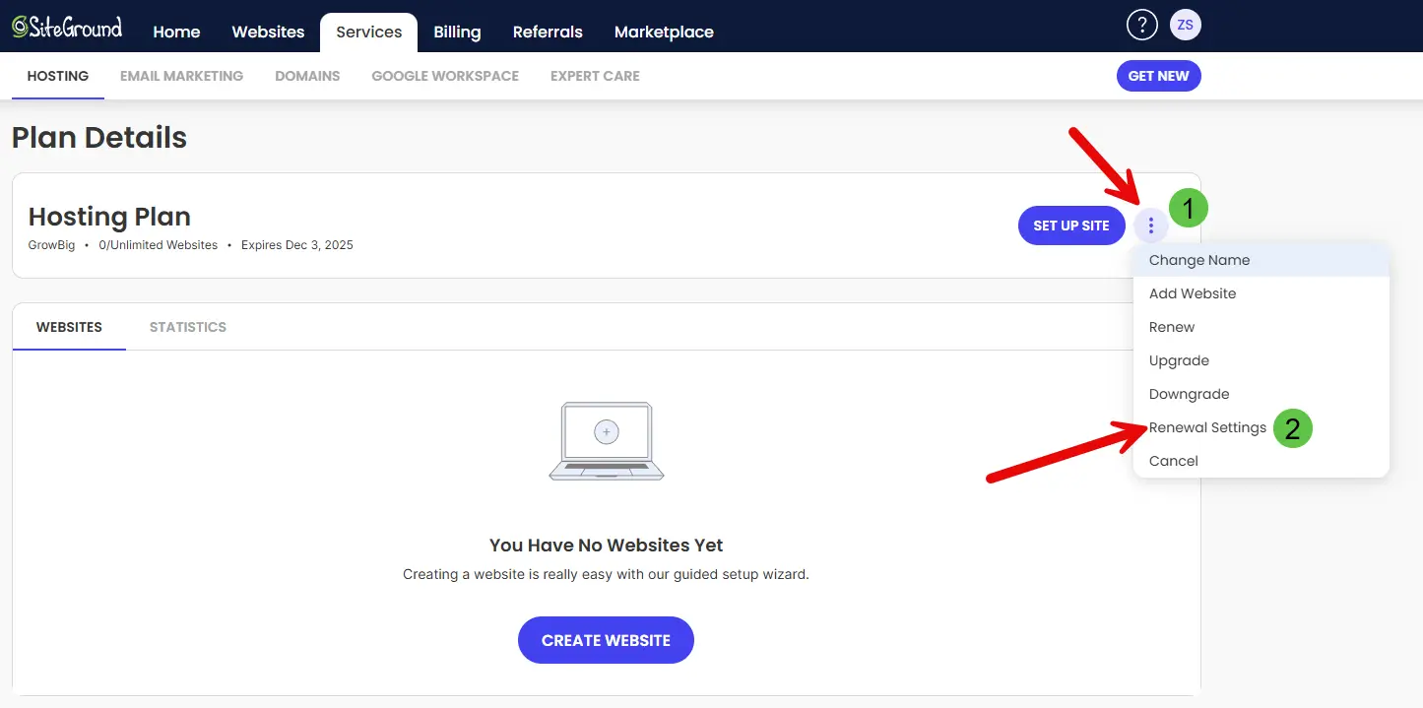Image resolution: width=1423 pixels, height=708 pixels.
Task: Open the Google Workspace tab
Action: (x=445, y=76)
